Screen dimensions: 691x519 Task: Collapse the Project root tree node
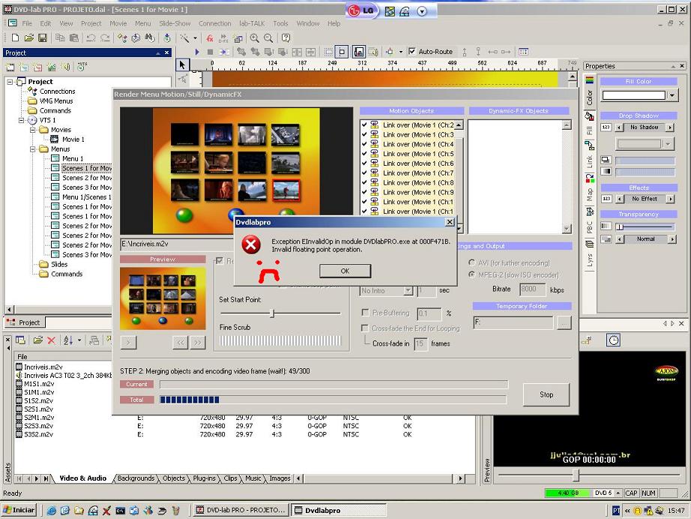pyautogui.click(x=10, y=82)
